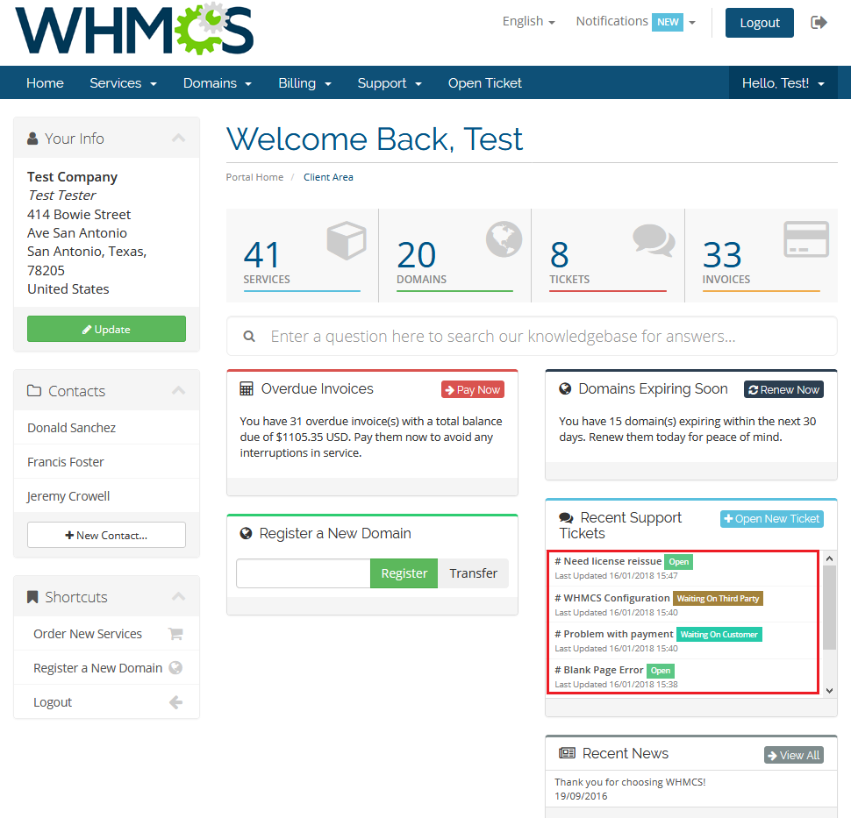Click the bookmark icon in Shortcuts header

(32, 597)
